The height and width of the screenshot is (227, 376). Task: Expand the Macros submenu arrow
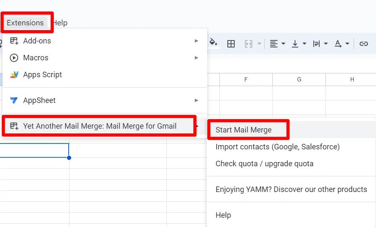pos(196,58)
